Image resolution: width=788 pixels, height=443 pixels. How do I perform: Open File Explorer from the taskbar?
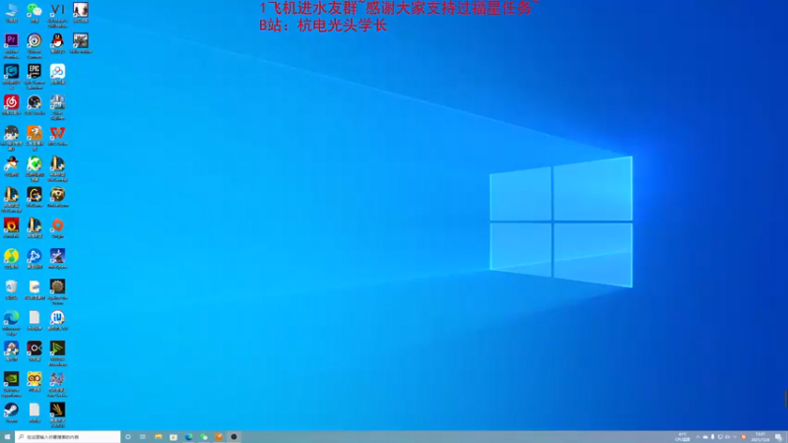[159, 437]
